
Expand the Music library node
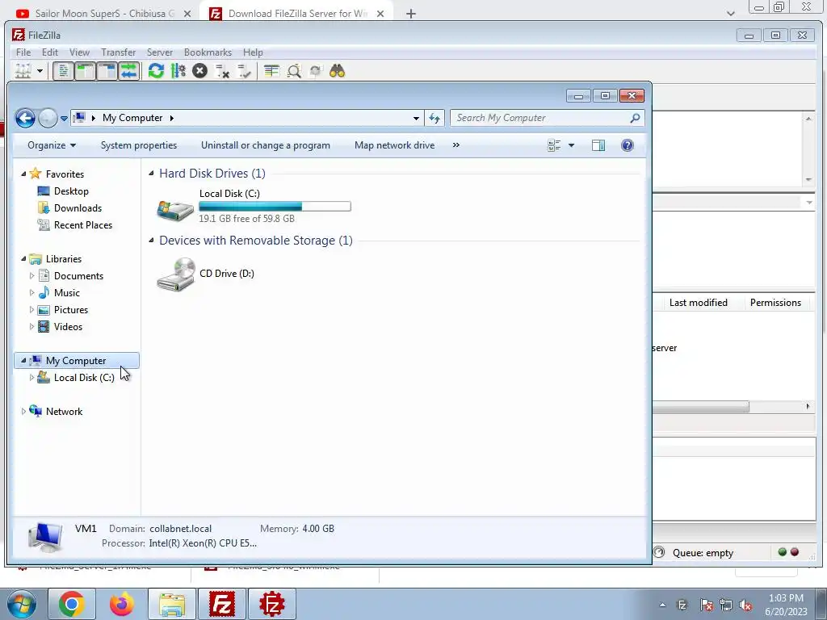tap(31, 292)
